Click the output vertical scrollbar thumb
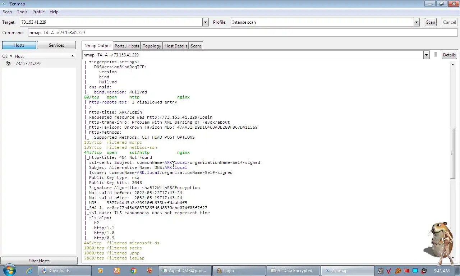460x276 pixels. pos(453,153)
